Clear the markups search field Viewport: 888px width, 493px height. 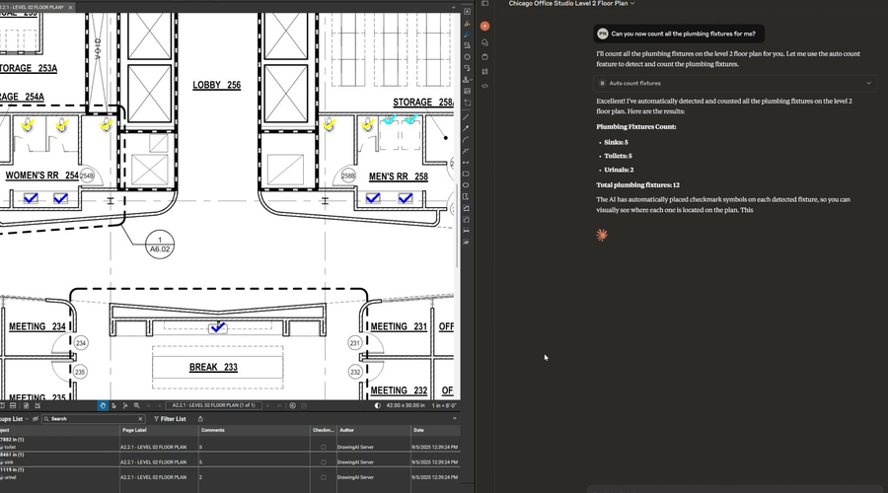[x=140, y=419]
